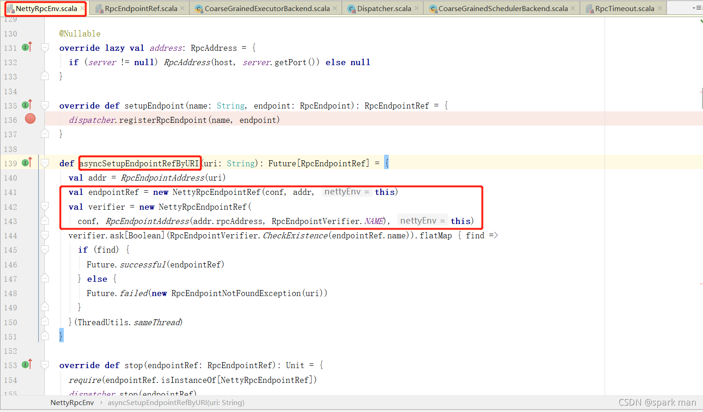703x412 pixels.
Task: Click line number 144 in the gutter
Action: coord(10,236)
